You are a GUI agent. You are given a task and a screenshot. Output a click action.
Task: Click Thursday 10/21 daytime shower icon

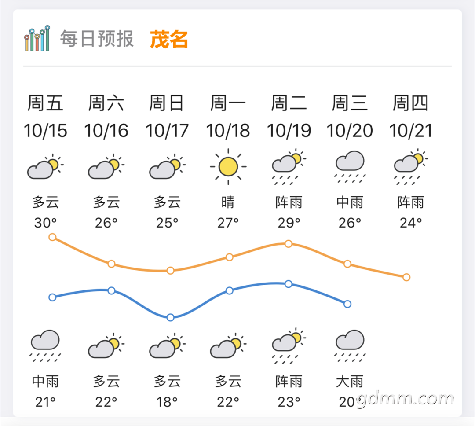(411, 167)
